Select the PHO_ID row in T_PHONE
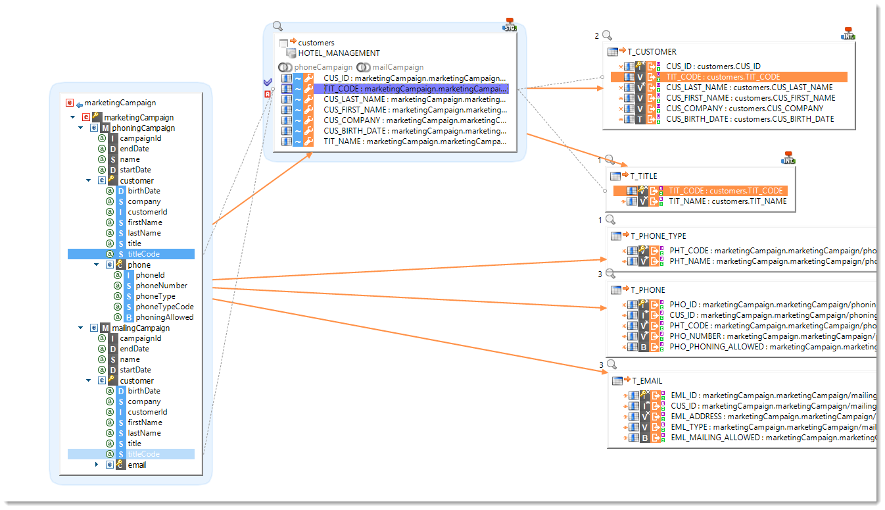 click(749, 305)
